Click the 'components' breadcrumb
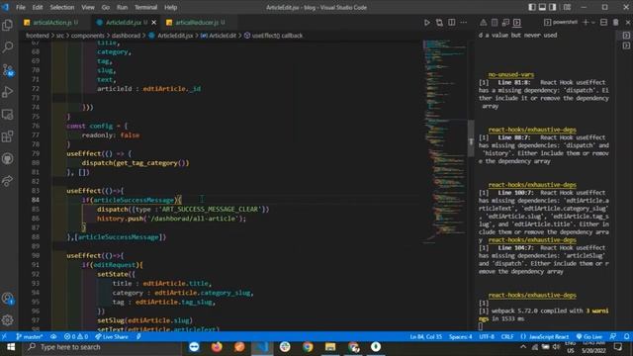The height and width of the screenshot is (356, 633). click(x=88, y=36)
